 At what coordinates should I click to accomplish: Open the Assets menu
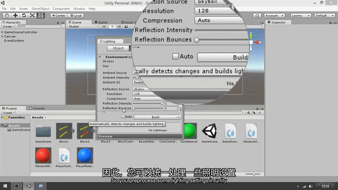(23, 9)
